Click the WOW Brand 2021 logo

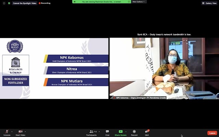pos(15,46)
